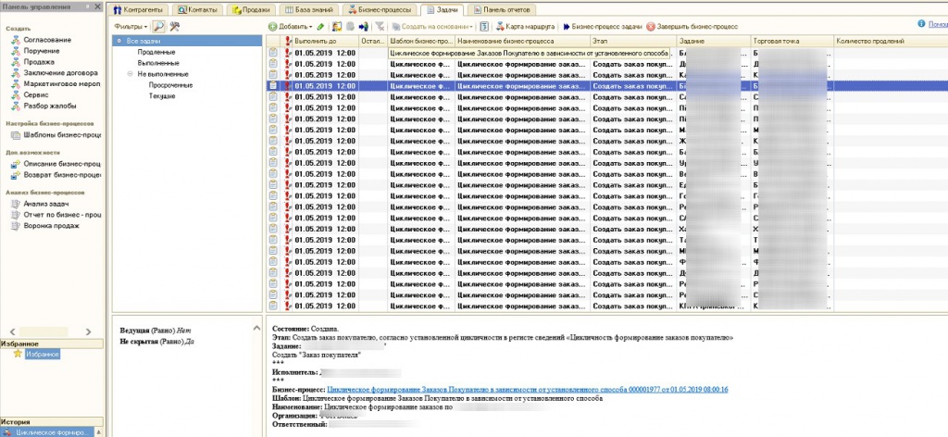948x437 pixels.
Task: Switch to the База знаний tab
Action: 309,9
